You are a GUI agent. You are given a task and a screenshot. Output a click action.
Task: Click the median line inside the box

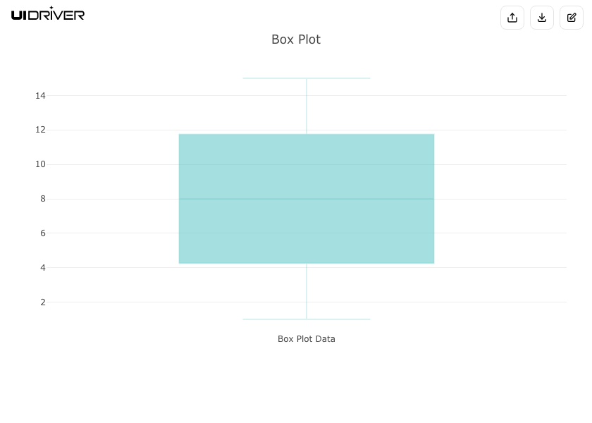(307, 199)
